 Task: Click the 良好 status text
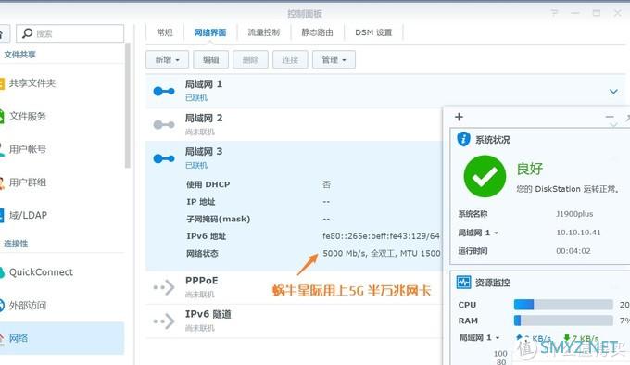[x=530, y=169]
